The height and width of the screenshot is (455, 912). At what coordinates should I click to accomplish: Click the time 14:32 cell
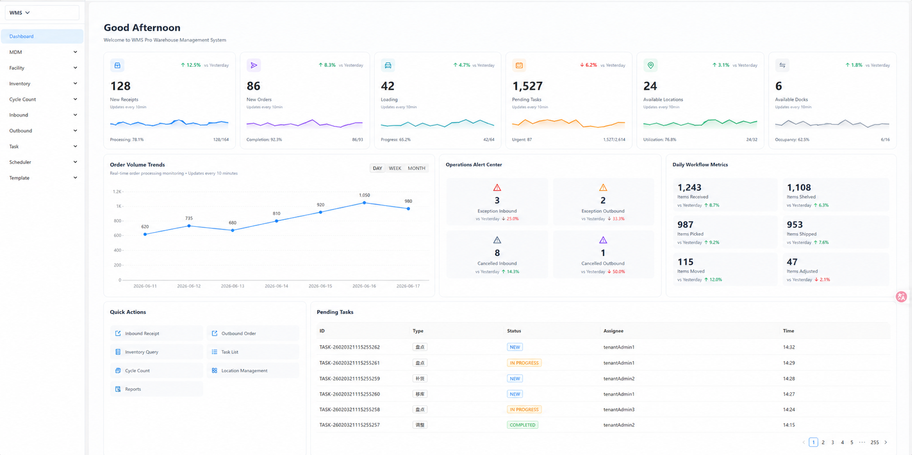click(x=789, y=347)
